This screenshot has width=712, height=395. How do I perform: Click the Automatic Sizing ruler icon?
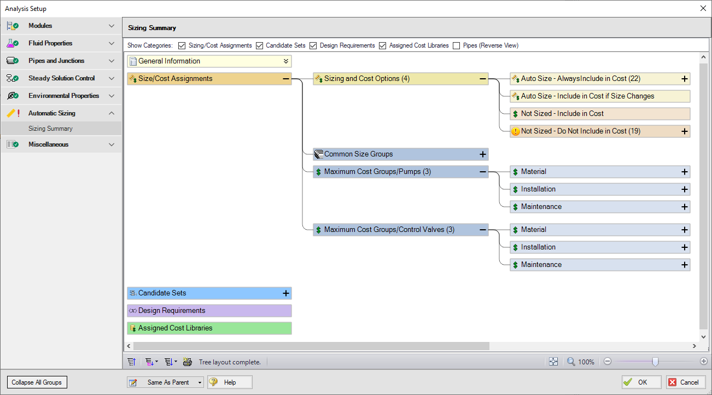12,113
